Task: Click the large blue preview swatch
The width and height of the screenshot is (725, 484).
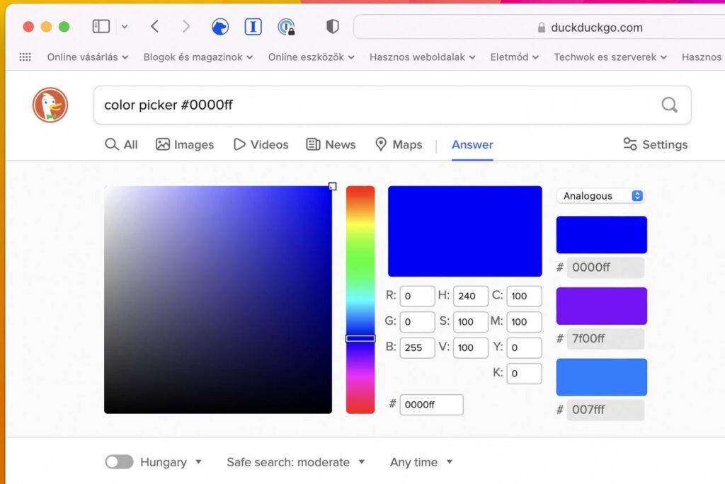Action: (x=464, y=231)
